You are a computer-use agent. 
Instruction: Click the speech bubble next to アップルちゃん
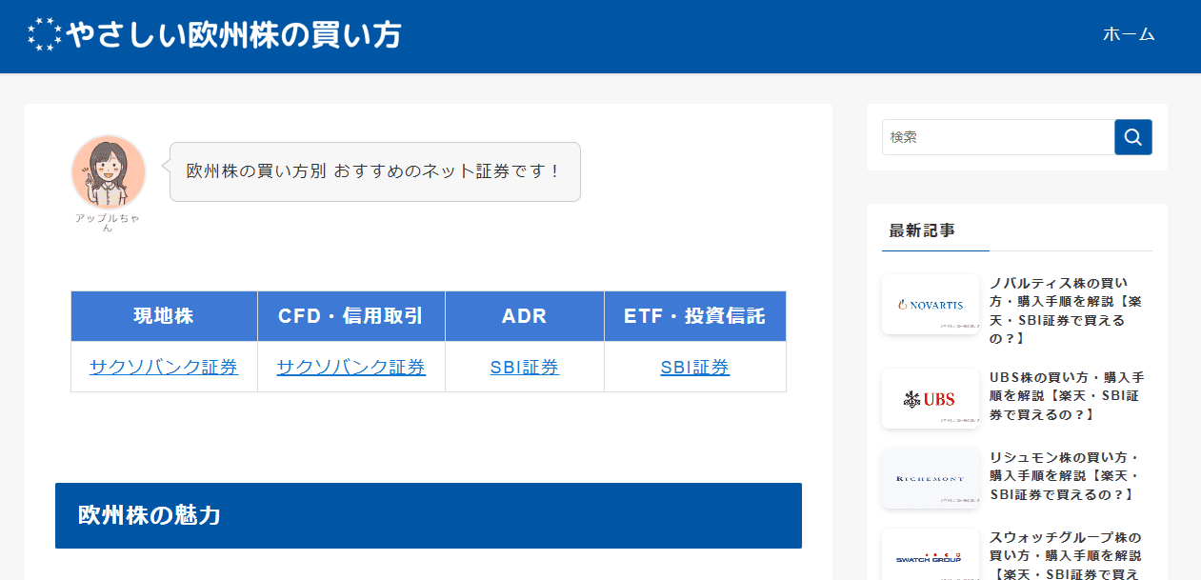[374, 171]
